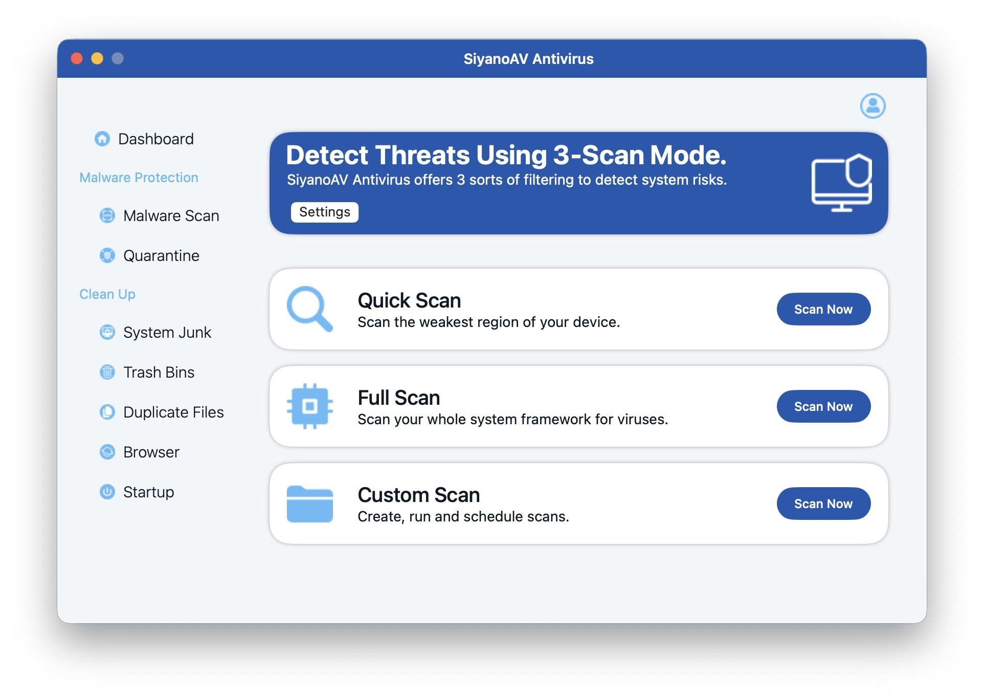Image resolution: width=984 pixels, height=699 pixels.
Task: Select the Full Scan chip icon
Action: 310,406
